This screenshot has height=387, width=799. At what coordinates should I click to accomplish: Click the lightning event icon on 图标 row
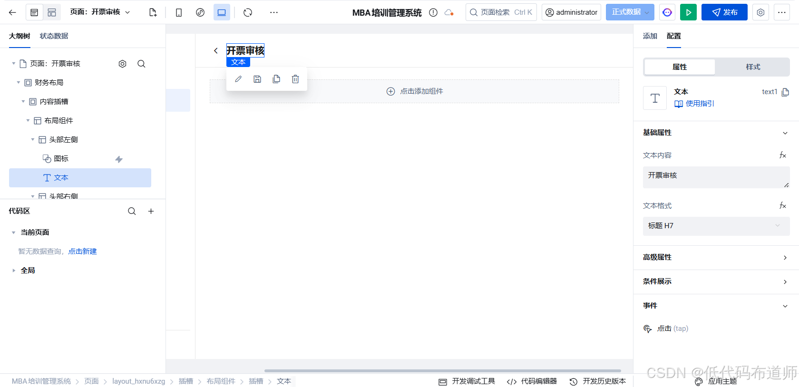pyautogui.click(x=119, y=159)
